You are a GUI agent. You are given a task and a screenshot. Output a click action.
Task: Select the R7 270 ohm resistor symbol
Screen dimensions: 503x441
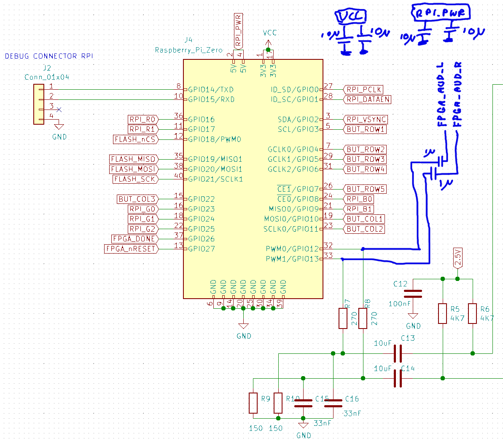tap(343, 318)
